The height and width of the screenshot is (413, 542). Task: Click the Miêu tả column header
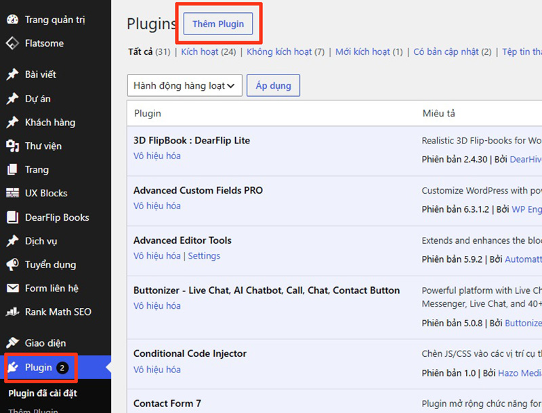tap(438, 113)
